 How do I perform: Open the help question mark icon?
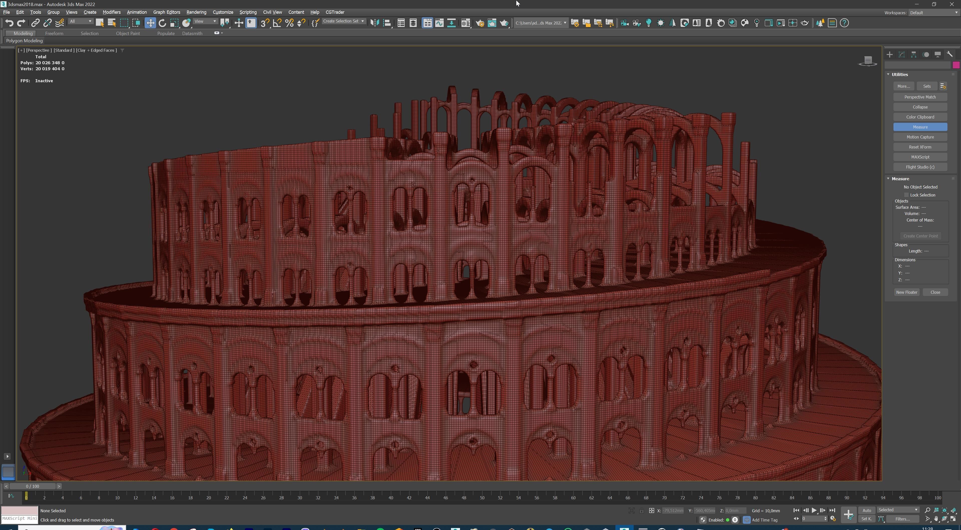coord(844,23)
